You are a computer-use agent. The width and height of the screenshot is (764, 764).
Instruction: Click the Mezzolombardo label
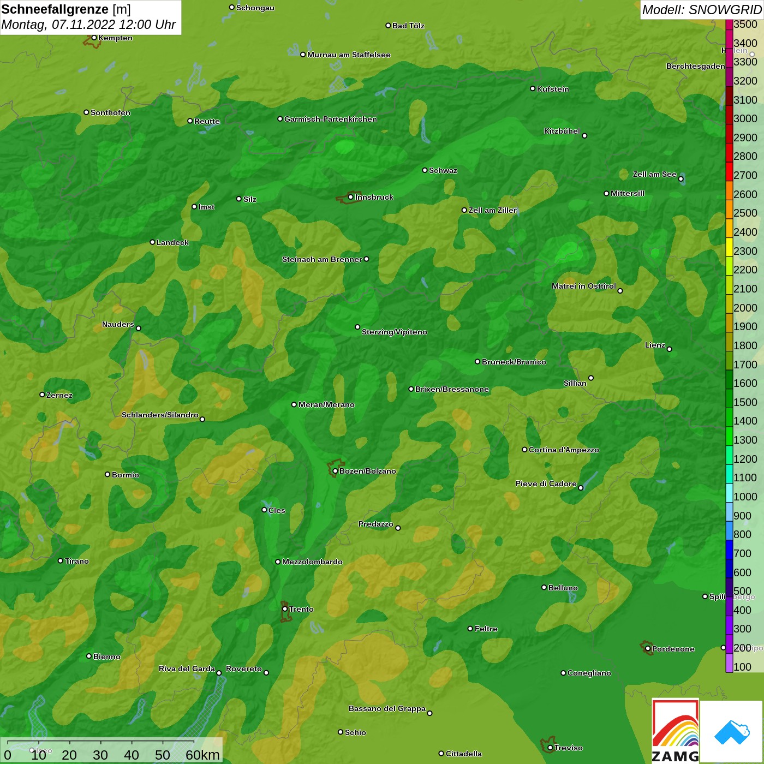coord(312,562)
